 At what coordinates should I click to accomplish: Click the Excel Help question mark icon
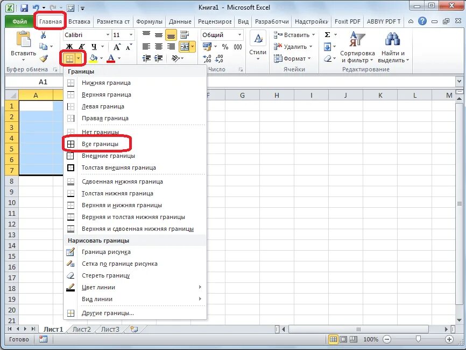pos(422,21)
